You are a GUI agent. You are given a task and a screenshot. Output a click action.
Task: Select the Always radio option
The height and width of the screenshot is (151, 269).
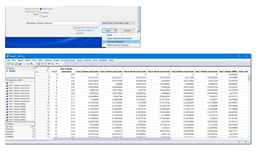coord(41,13)
